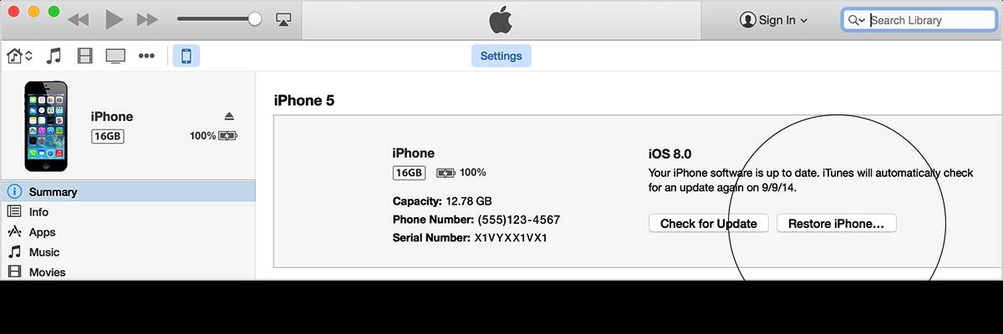Image resolution: width=1003 pixels, height=334 pixels.
Task: Open the Settings tab
Action: pyautogui.click(x=501, y=56)
